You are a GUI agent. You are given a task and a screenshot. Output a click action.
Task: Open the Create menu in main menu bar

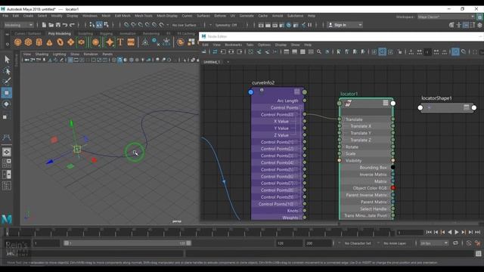[x=28, y=16]
